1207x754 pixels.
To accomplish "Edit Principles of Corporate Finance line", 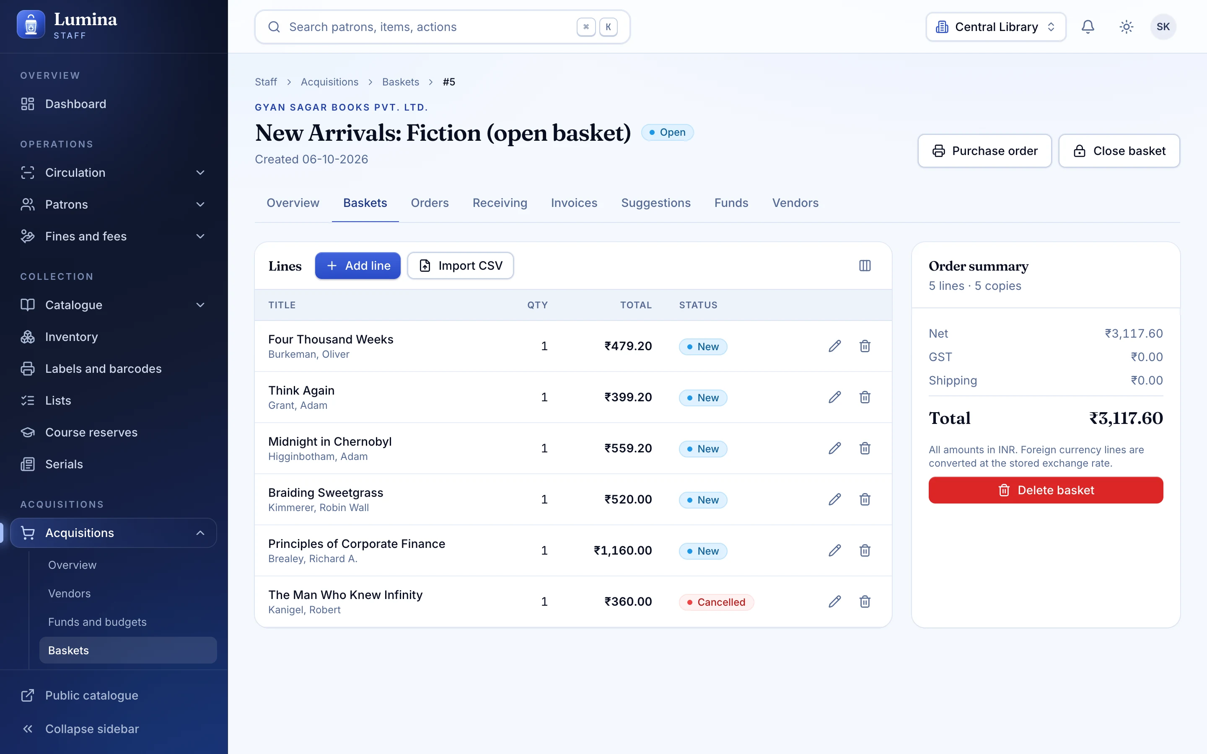I will click(835, 550).
